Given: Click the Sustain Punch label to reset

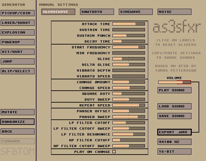Looking at the screenshot, I should 94,35.
